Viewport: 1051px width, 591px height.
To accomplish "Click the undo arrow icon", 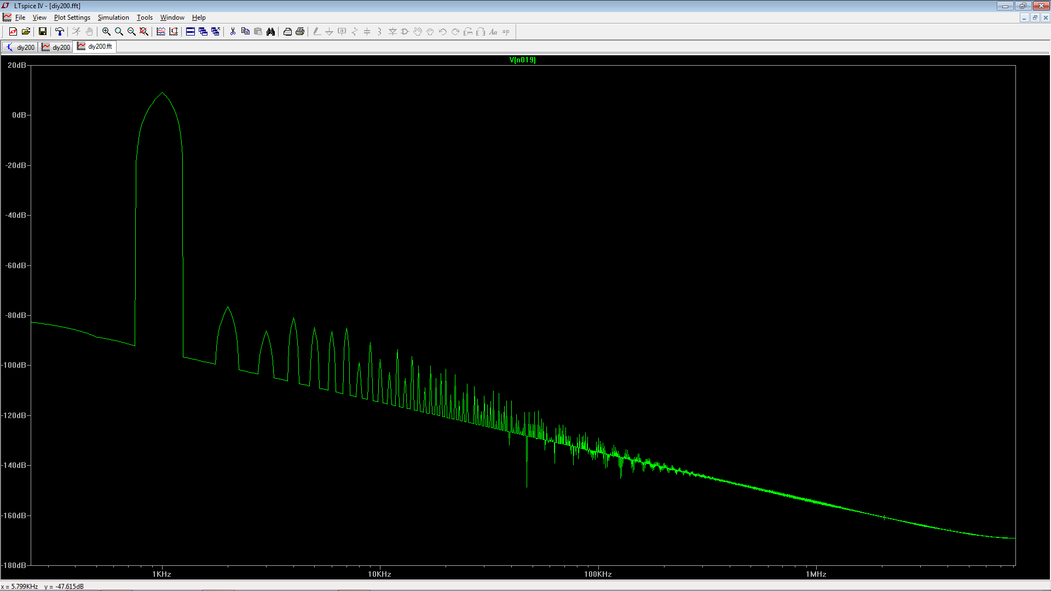I will point(443,32).
